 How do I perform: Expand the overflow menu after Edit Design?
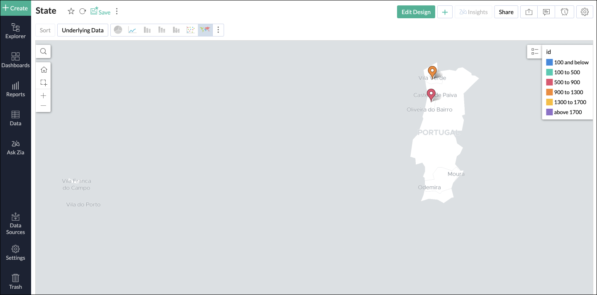click(x=445, y=12)
